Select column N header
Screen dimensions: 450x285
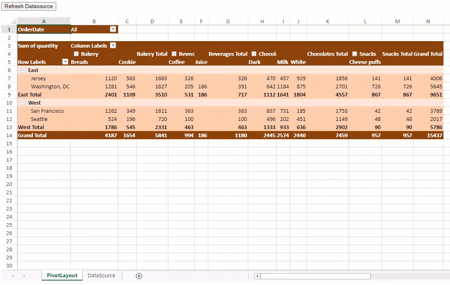coord(428,21)
